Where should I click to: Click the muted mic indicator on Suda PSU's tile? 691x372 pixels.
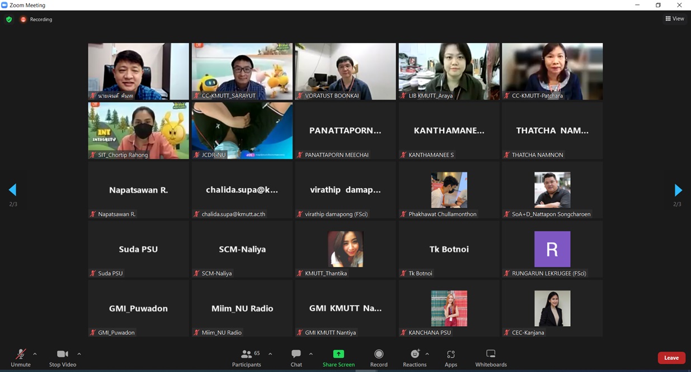pyautogui.click(x=92, y=273)
